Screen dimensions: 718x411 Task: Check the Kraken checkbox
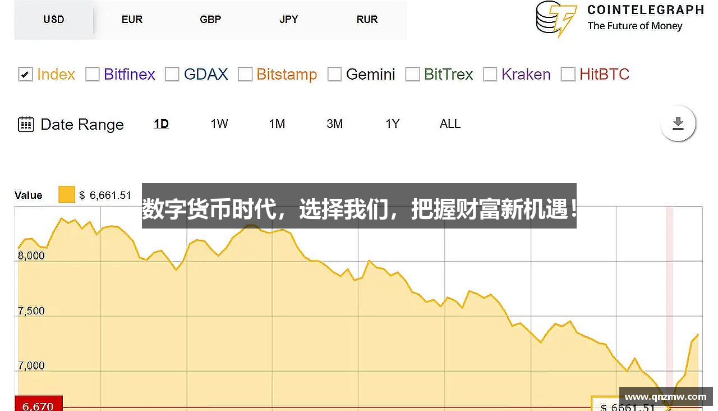click(x=490, y=74)
